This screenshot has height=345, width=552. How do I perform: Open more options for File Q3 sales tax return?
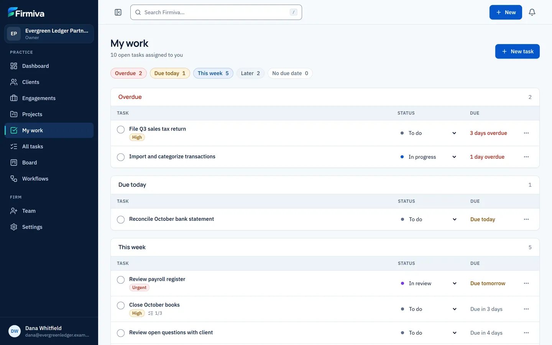pyautogui.click(x=526, y=133)
